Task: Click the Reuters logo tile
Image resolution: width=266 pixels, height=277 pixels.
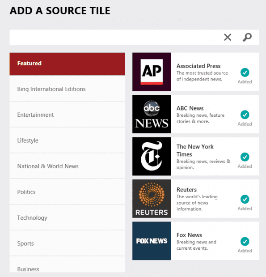Action: pyautogui.click(x=152, y=199)
